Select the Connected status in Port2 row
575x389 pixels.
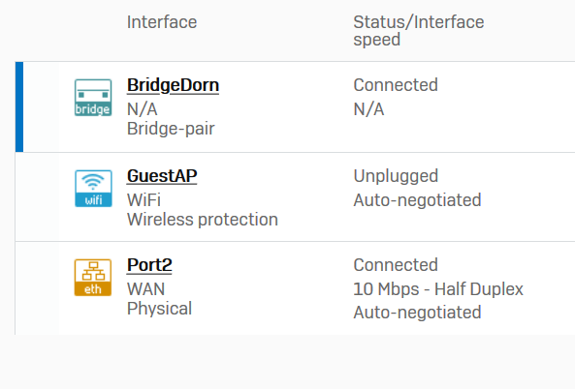pos(396,265)
